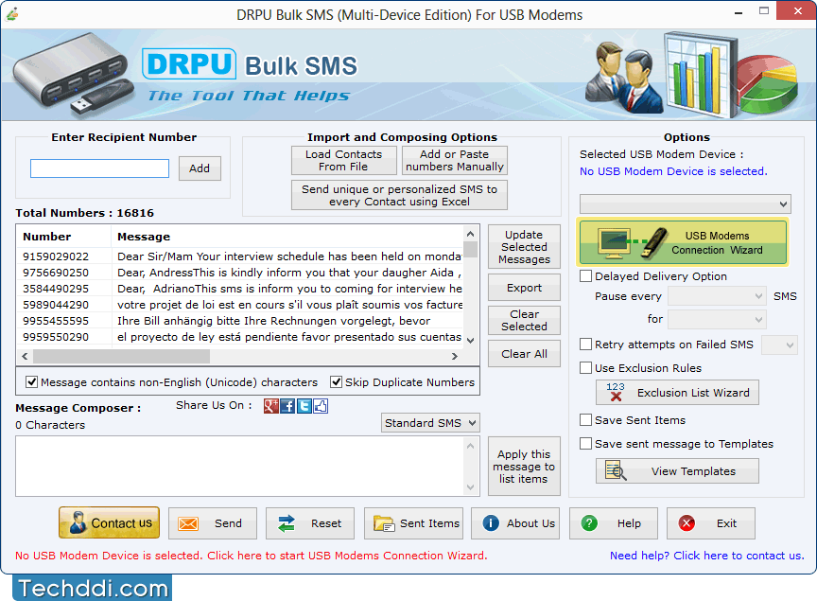Click Update Selected Messages
The image size is (817, 601).
[524, 247]
